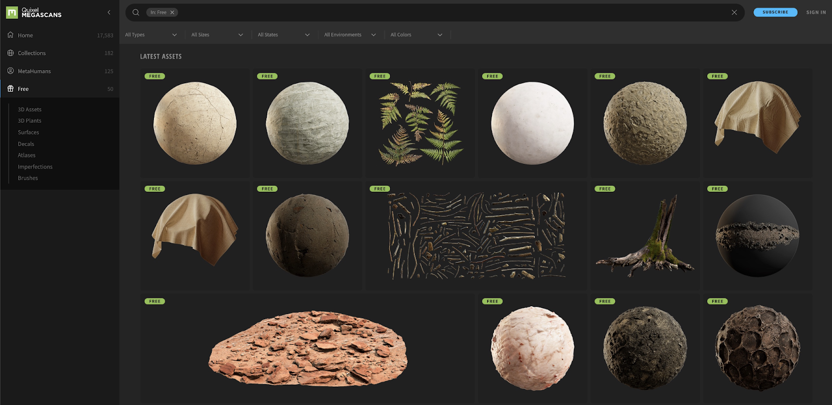Viewport: 832px width, 405px height.
Task: Click the Quixel Megascans logo
Action: (x=34, y=12)
